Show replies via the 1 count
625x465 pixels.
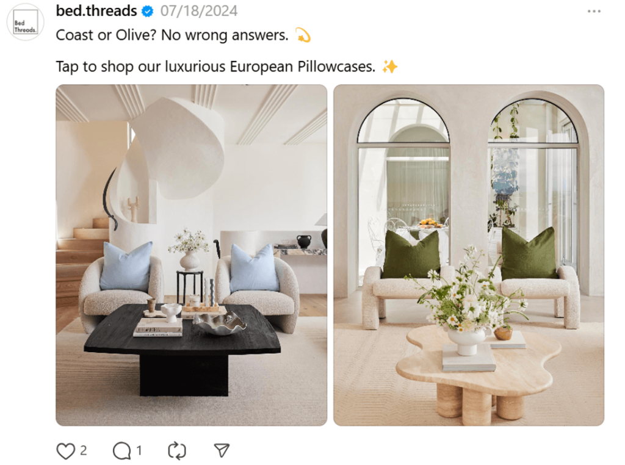[x=139, y=450]
